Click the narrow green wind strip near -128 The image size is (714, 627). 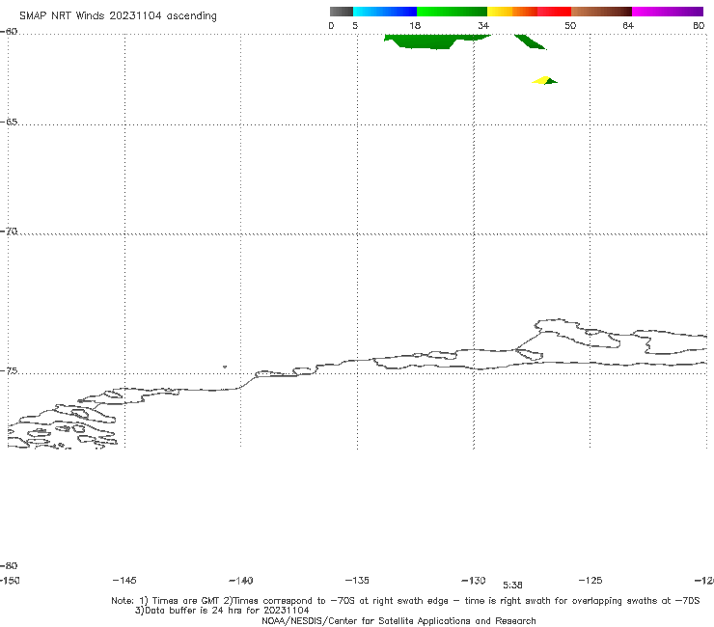pos(530,41)
